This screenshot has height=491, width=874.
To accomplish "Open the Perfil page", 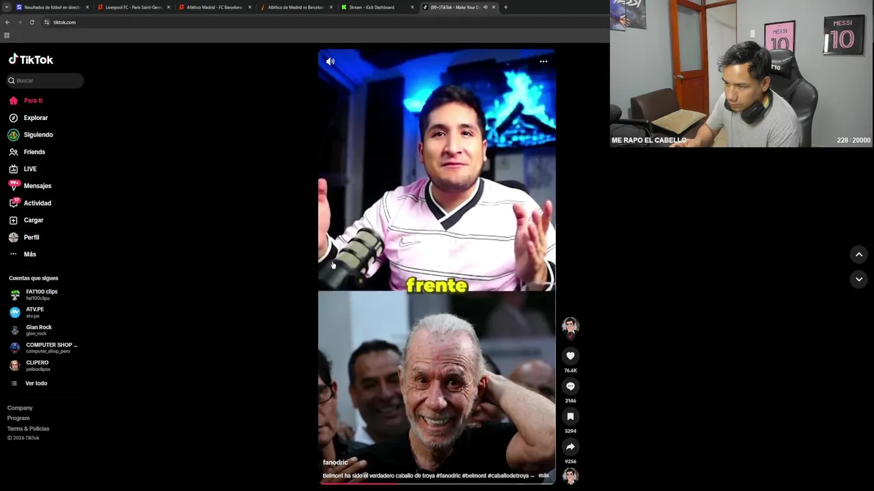I will (x=25, y=237).
